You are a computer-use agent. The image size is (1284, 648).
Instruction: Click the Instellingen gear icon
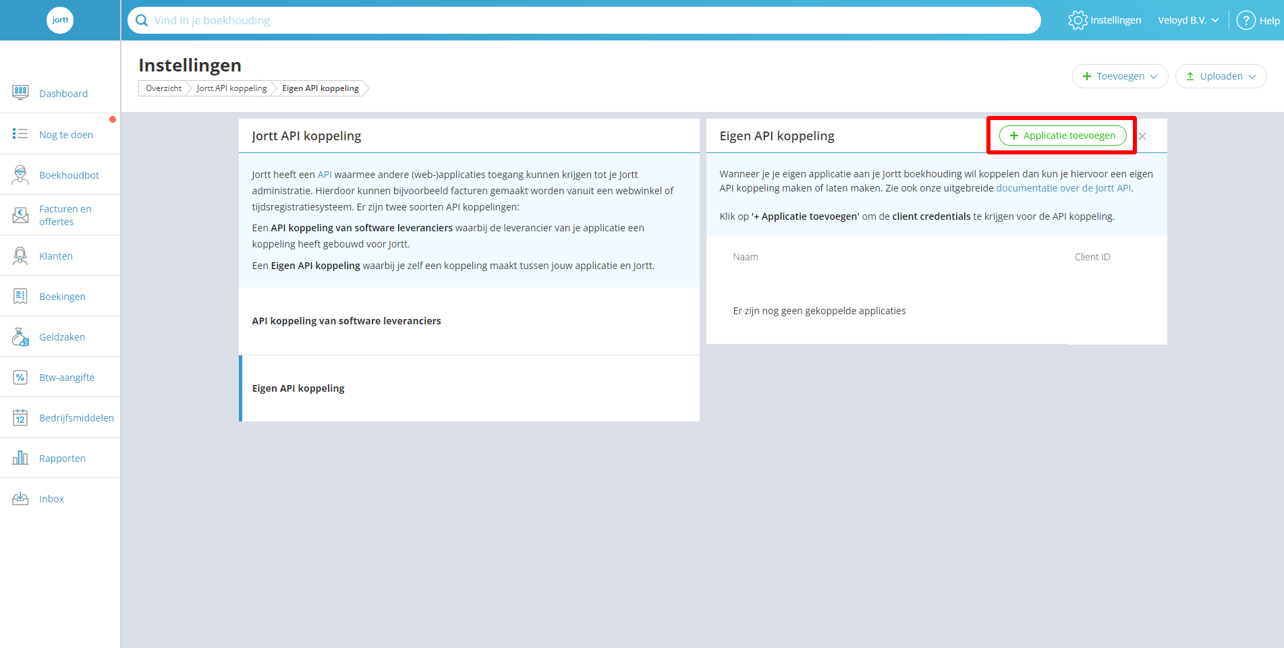(x=1078, y=20)
